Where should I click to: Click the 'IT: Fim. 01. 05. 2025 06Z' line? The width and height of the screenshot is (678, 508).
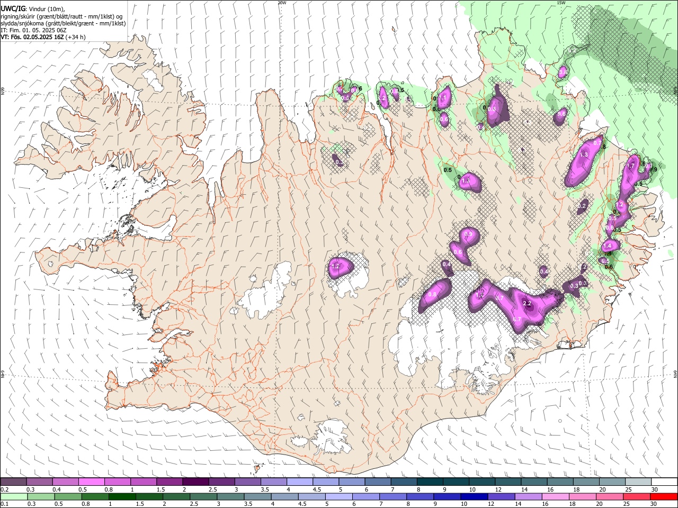33,30
